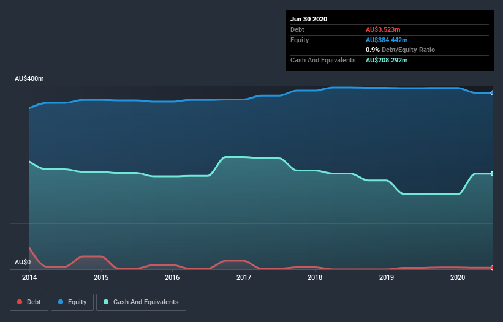Click the AU$0 axis label
Viewport: 503px width, 322px height.
tap(23, 262)
